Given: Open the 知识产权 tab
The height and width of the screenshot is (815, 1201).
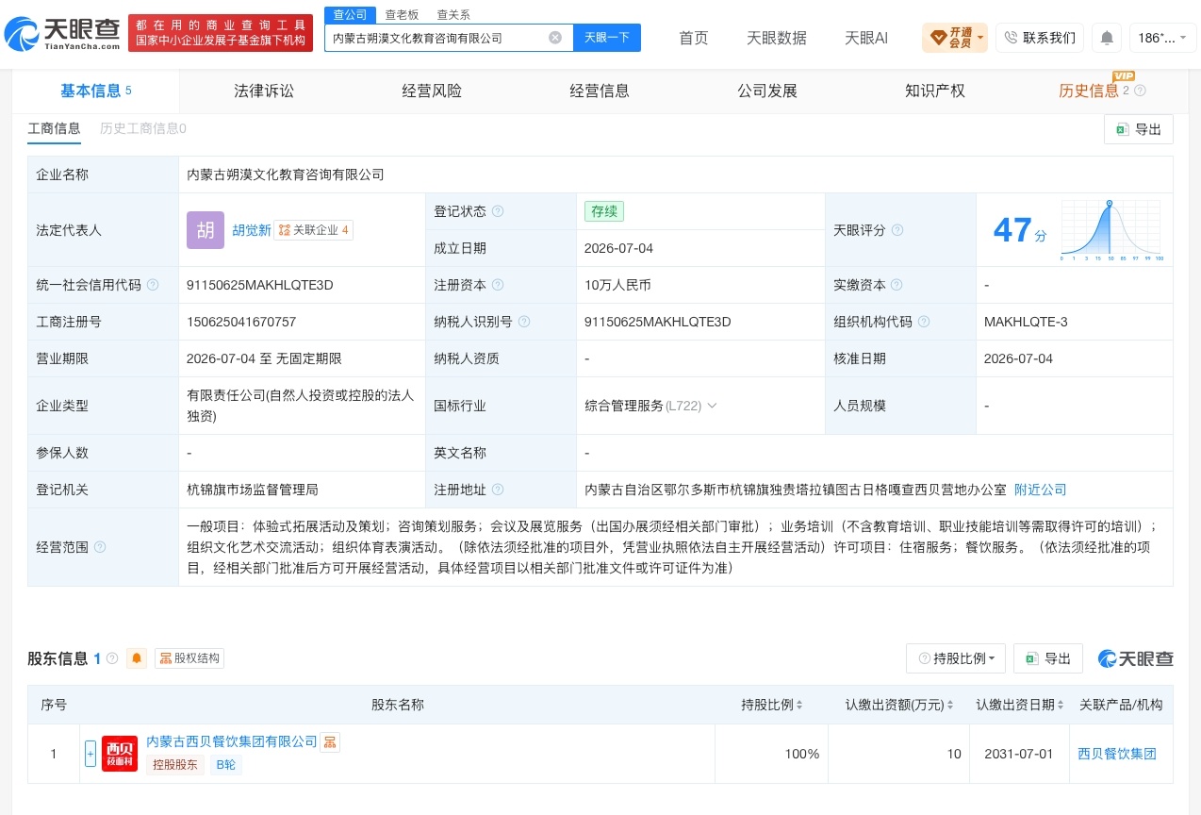Looking at the screenshot, I should (935, 91).
